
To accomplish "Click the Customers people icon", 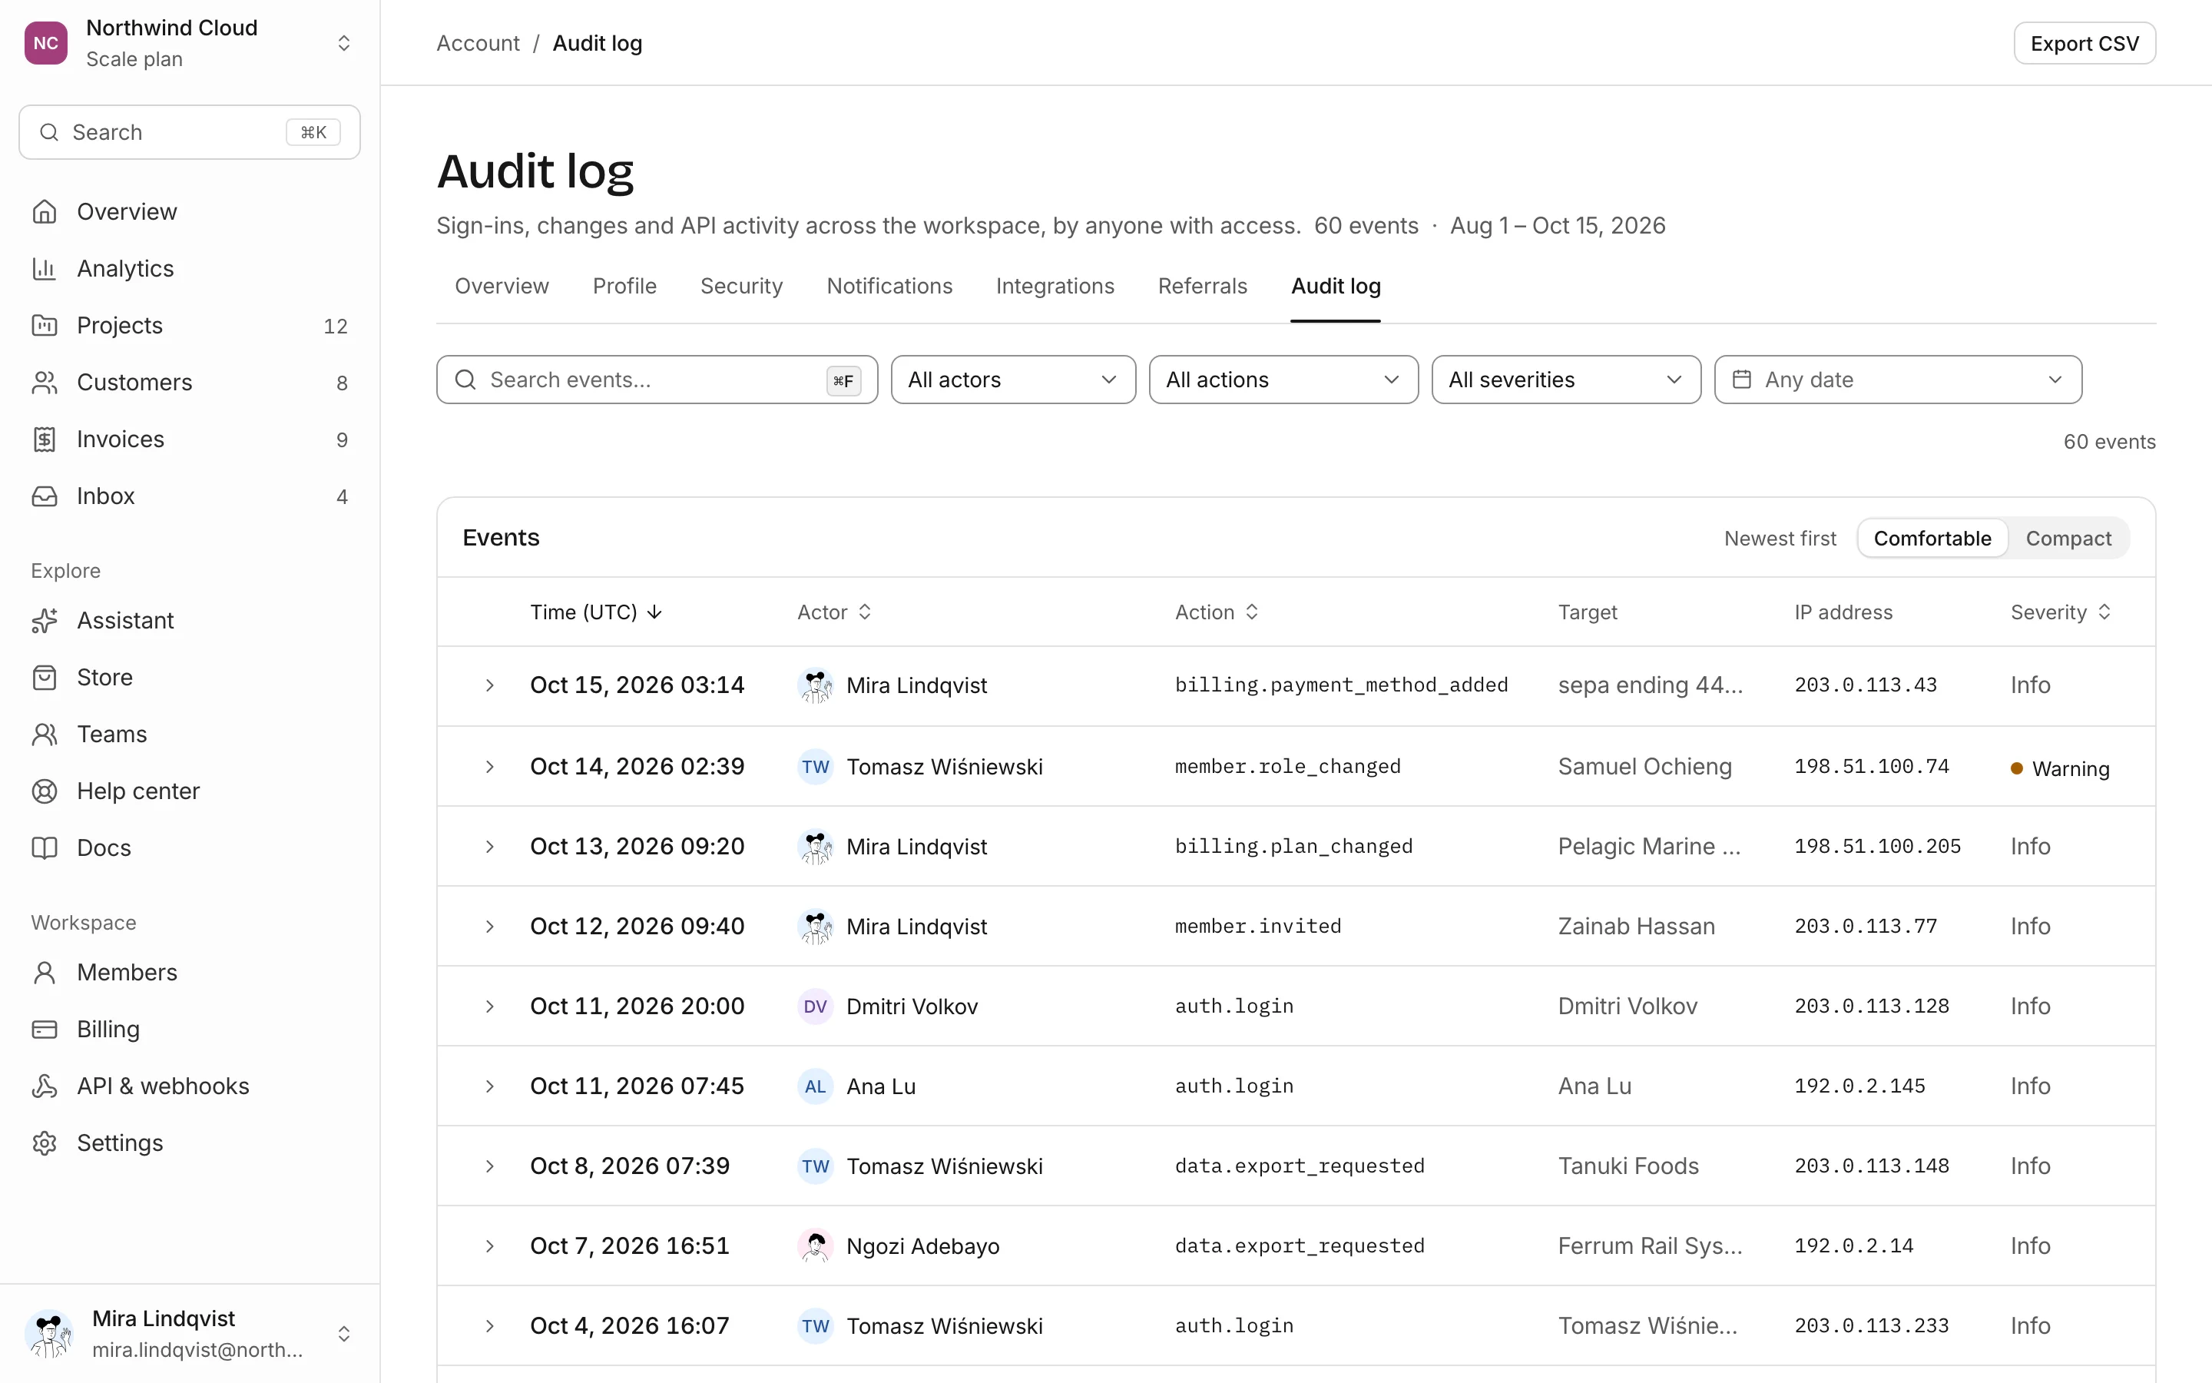I will [44, 383].
